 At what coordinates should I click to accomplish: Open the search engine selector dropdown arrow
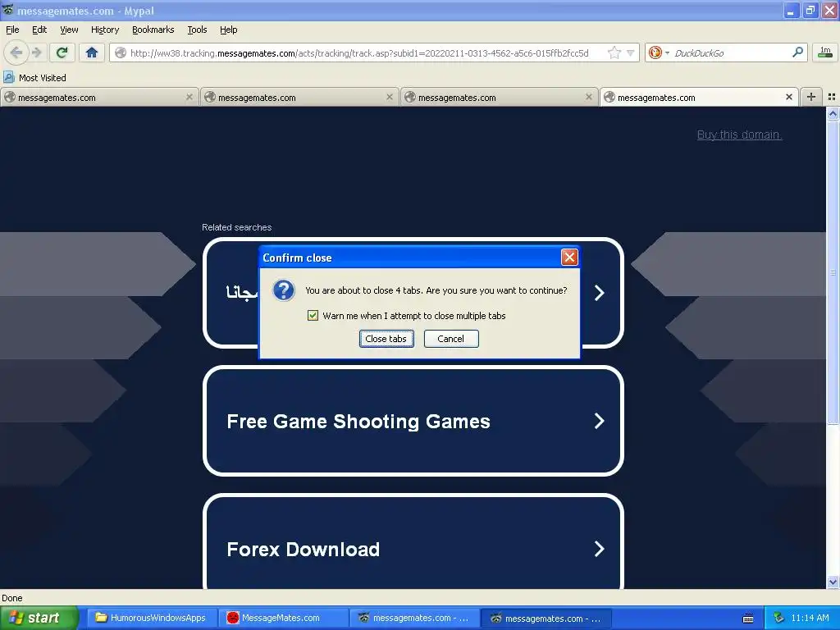pyautogui.click(x=667, y=52)
